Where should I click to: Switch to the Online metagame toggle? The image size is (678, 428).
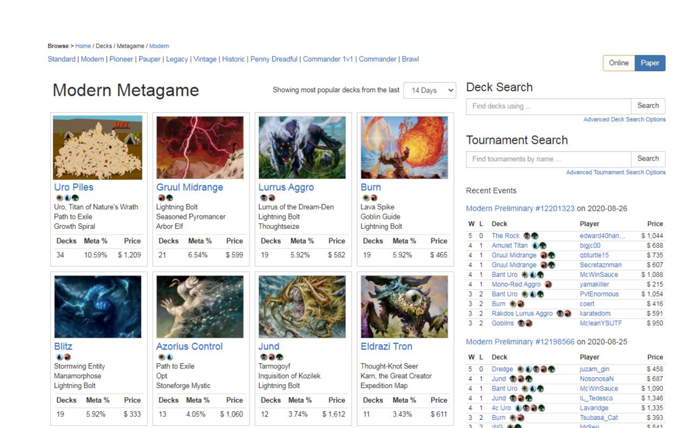(x=618, y=63)
